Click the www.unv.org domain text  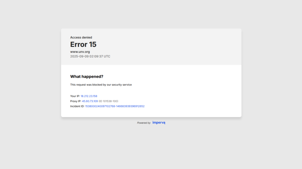pos(80,52)
